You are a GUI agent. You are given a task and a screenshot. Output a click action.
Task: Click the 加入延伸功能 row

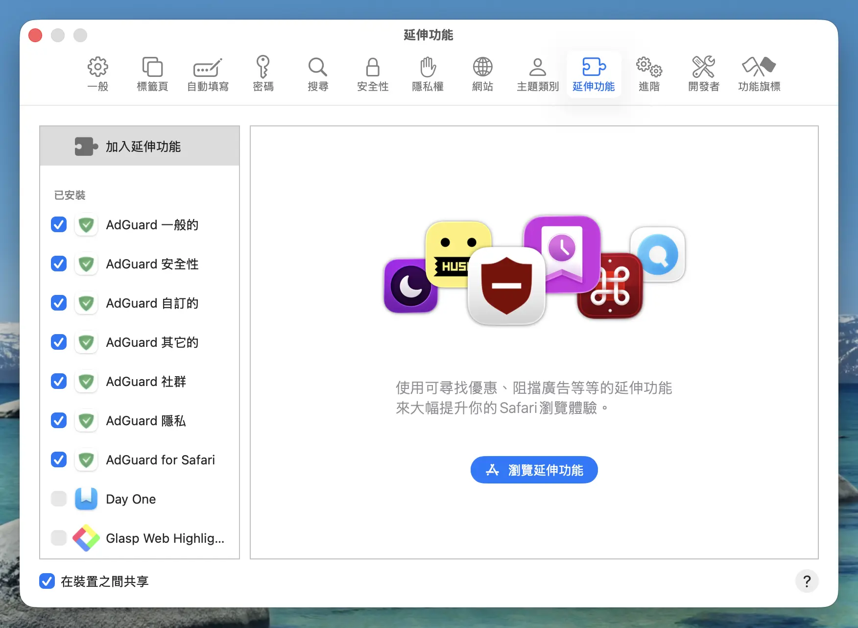click(x=140, y=146)
